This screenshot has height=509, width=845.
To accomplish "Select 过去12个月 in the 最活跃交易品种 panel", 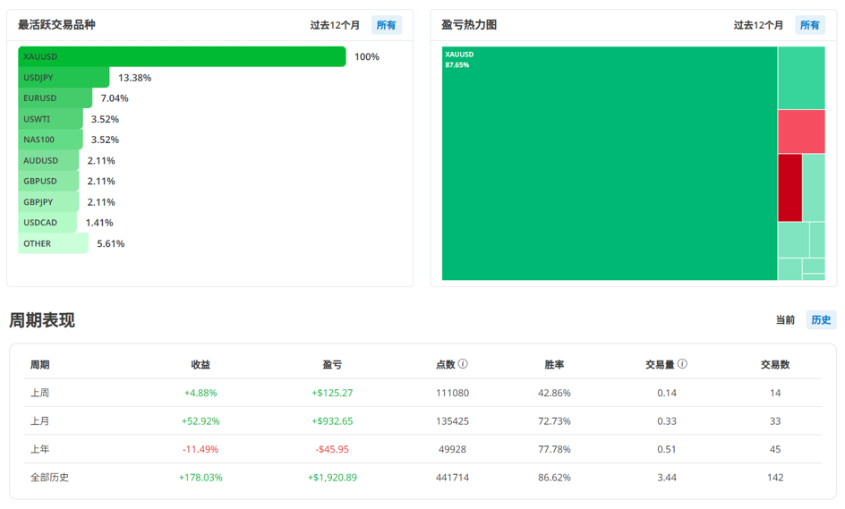I will (335, 25).
